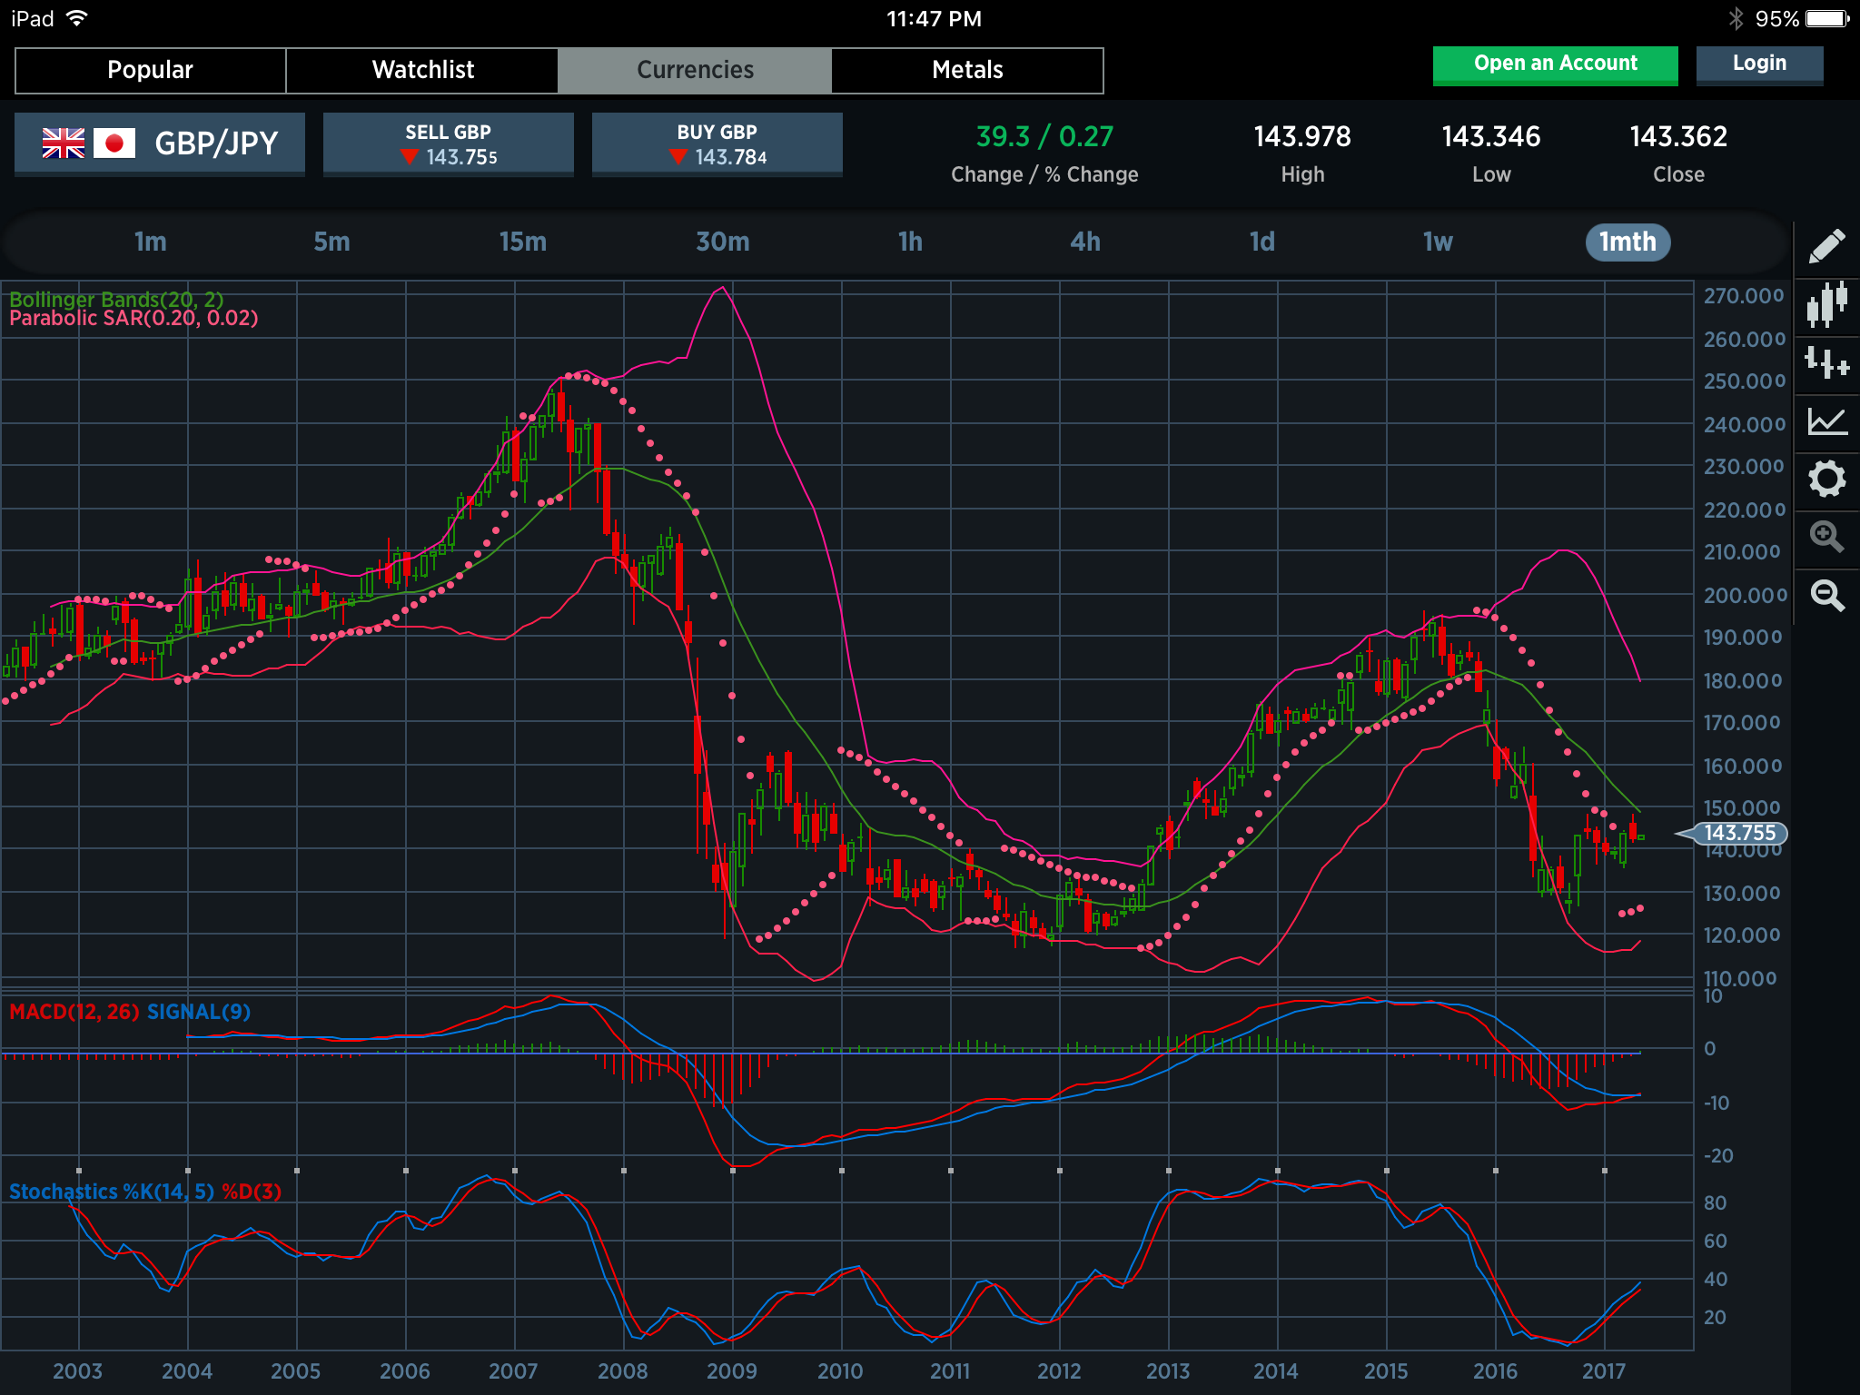This screenshot has width=1860, height=1395.
Task: Tap the Close value 143.362
Action: [x=1678, y=137]
